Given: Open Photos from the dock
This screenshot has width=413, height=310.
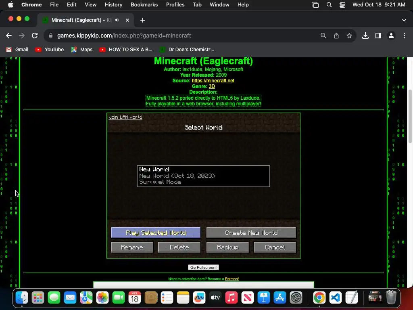Looking at the screenshot, I should coord(102,298).
